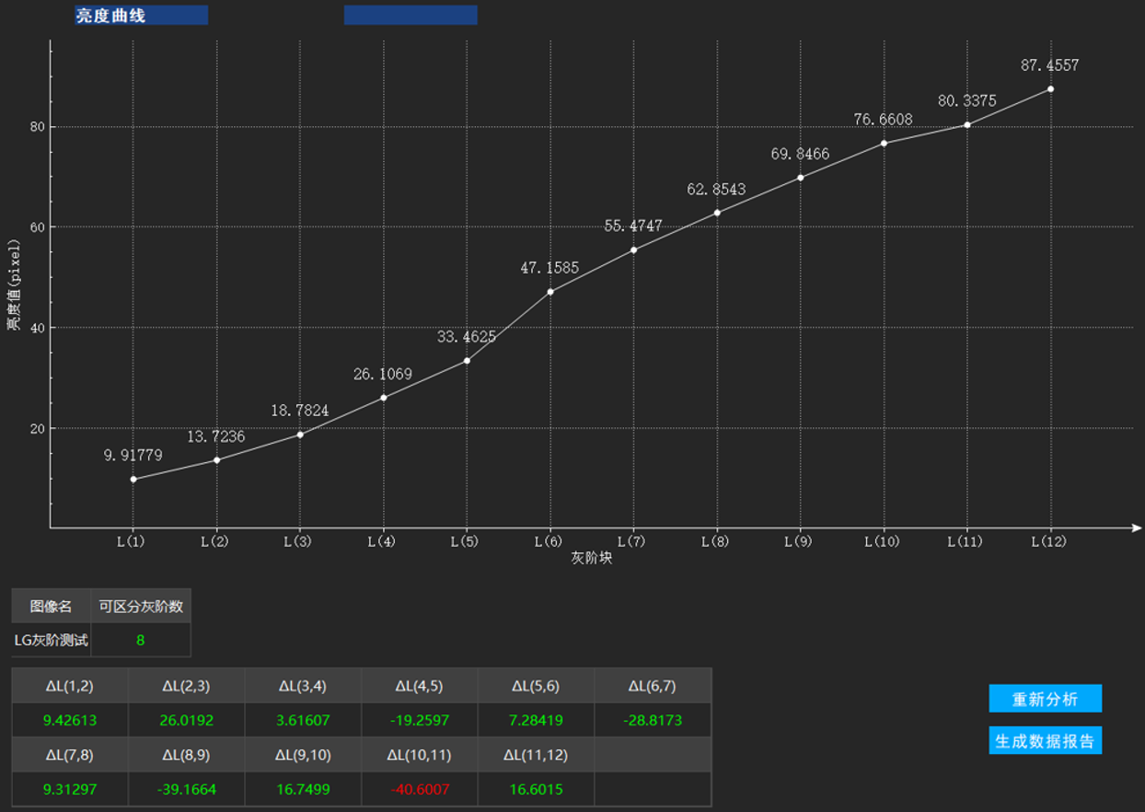
Task: Open the blank blue tab beside 亮度曲线
Action: (x=411, y=15)
